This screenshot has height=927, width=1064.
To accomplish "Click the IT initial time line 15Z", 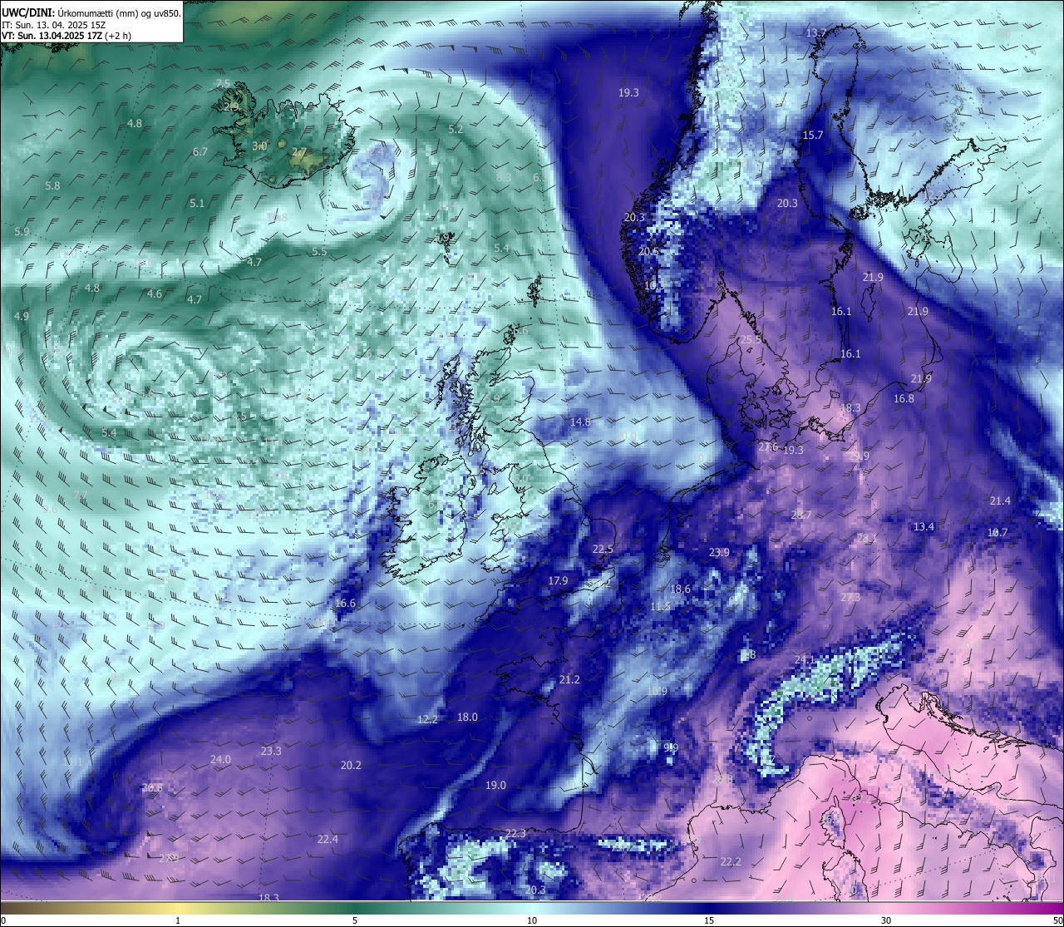I will (x=54, y=25).
